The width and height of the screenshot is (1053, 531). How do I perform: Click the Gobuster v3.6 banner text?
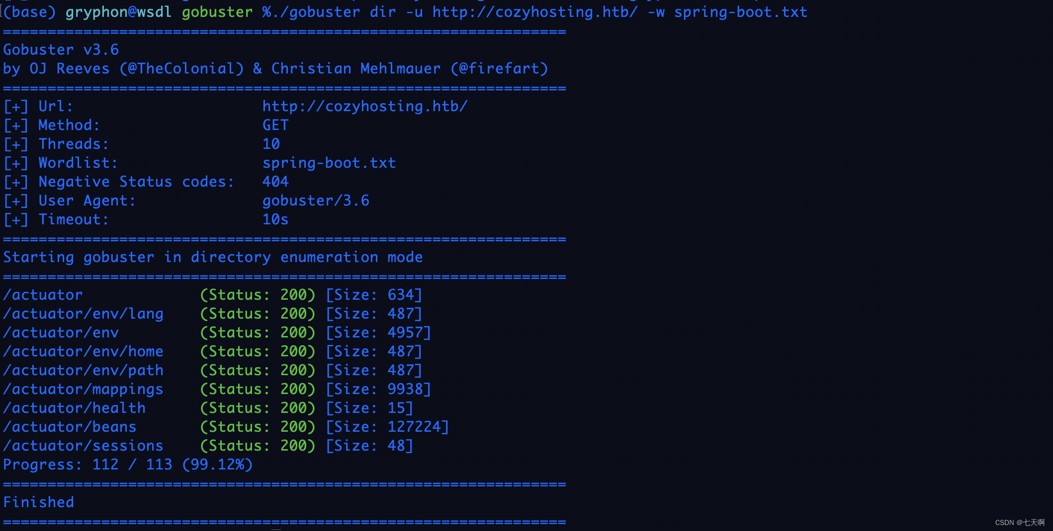point(61,50)
